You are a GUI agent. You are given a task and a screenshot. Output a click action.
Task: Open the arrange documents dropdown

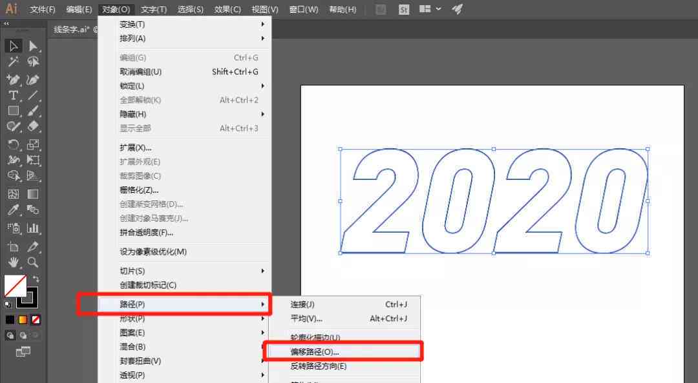point(430,9)
